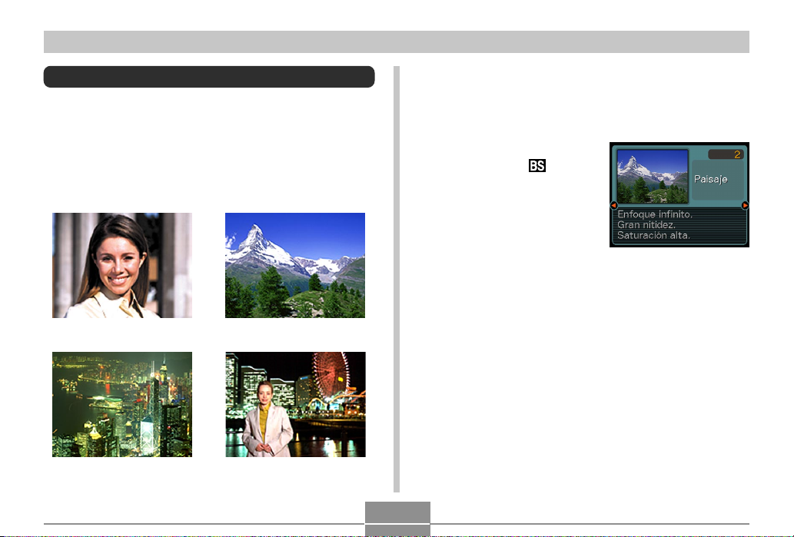Screen dimensions: 794x537
Task: Click the left orange arrow on camera screen
Action: coord(613,205)
